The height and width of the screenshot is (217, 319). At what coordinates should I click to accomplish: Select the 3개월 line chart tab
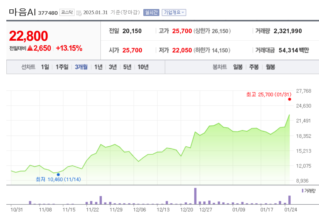coord(81,67)
